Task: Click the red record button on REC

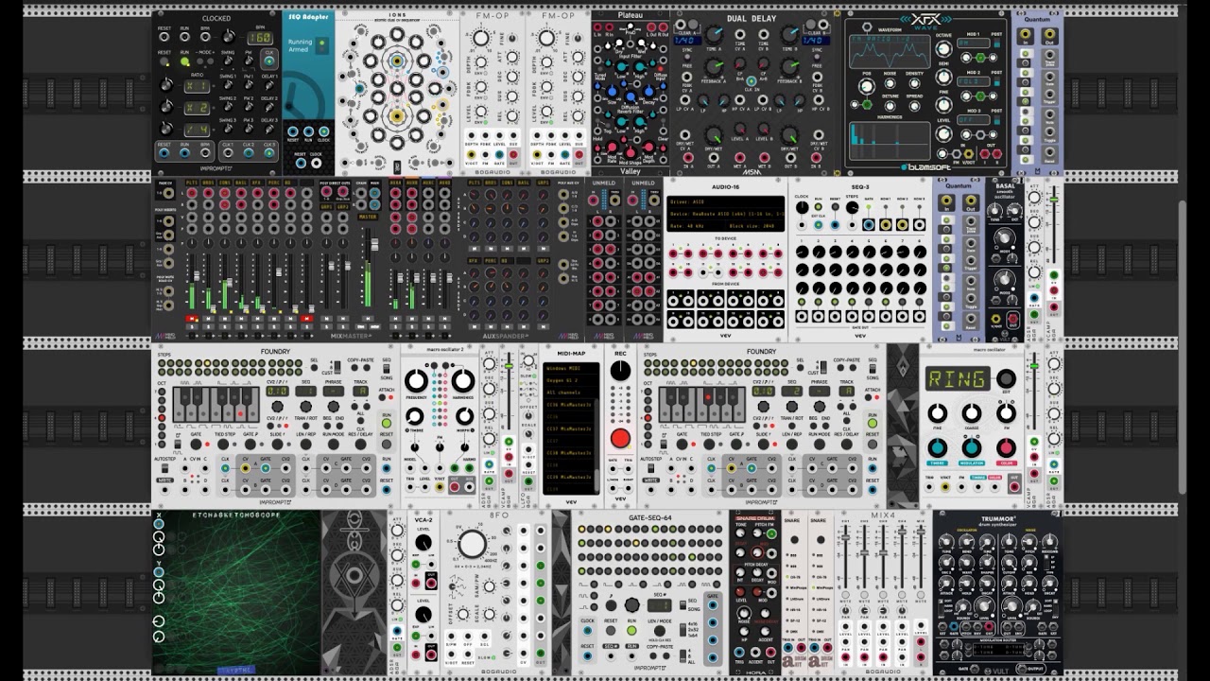Action: pyautogui.click(x=620, y=438)
